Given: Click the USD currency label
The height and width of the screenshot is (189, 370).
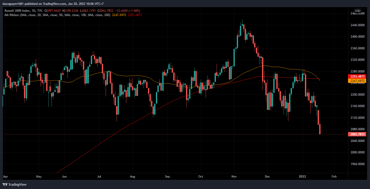Looking at the screenshot, I should (358, 11).
